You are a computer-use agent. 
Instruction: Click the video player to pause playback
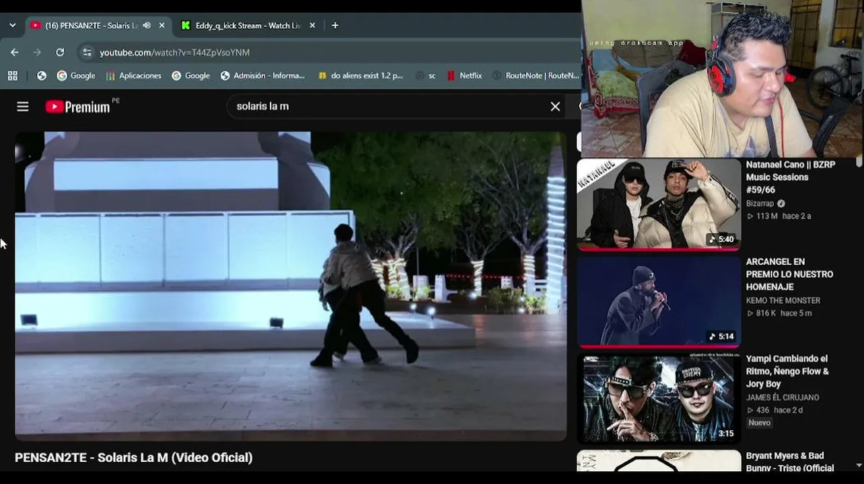[x=291, y=286]
